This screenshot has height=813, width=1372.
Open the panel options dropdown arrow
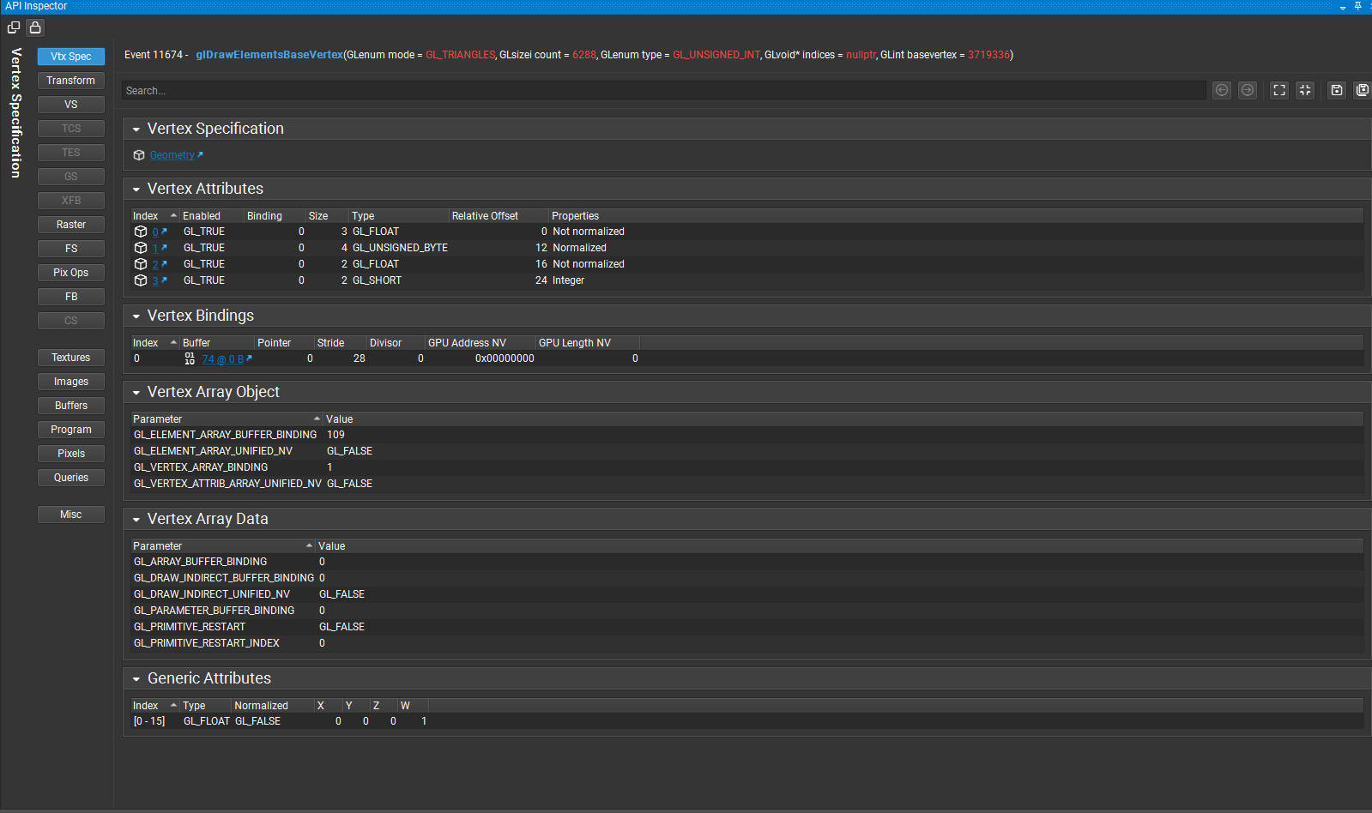click(x=1343, y=7)
